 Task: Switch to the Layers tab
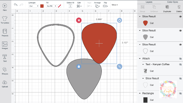[x=149, y=2]
